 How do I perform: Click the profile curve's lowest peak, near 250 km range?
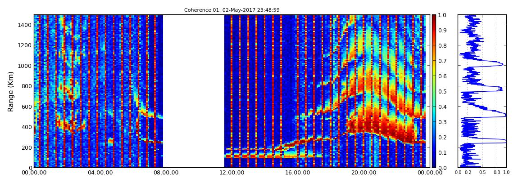505,141
